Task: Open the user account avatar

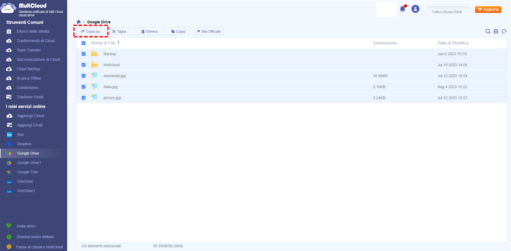Action: [x=416, y=9]
